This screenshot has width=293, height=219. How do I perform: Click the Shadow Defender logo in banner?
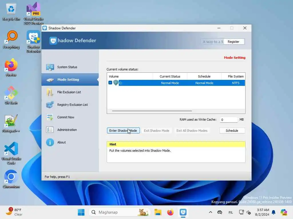(x=73, y=40)
